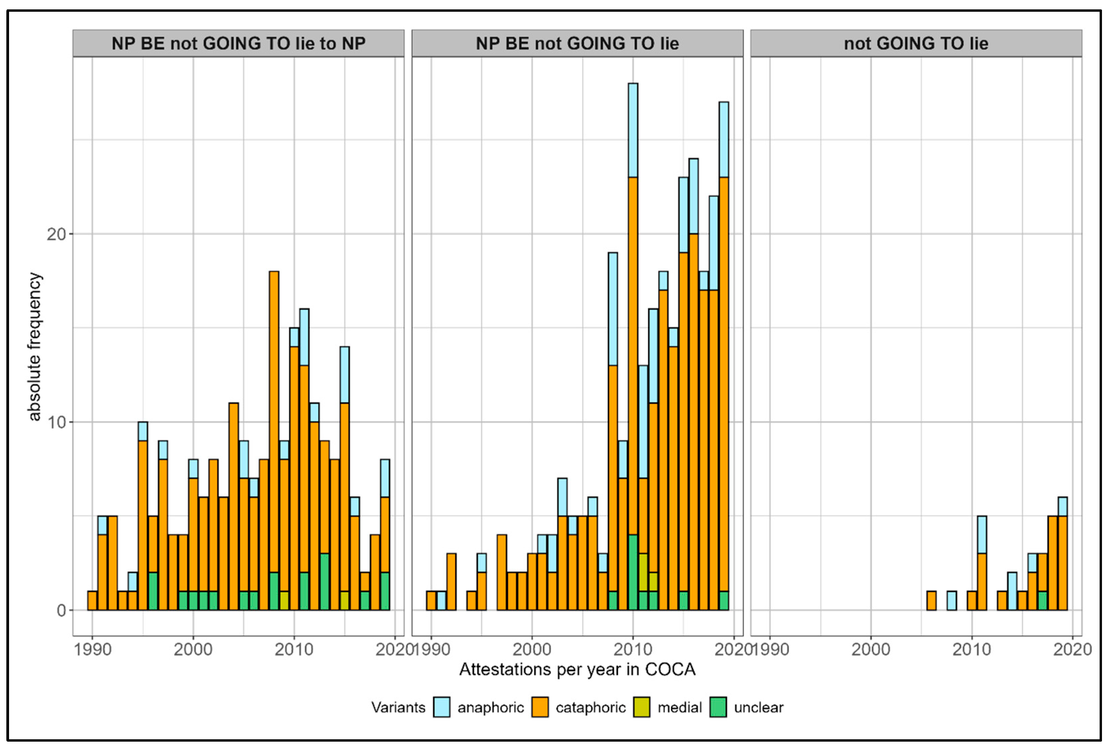Select the 'not GOING TO lie' panel header
The image size is (1108, 748).
(x=916, y=44)
